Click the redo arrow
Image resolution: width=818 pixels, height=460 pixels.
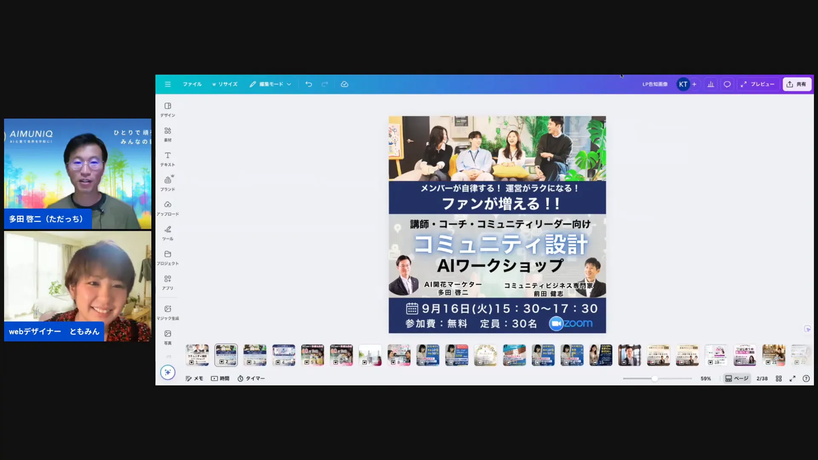pyautogui.click(x=325, y=84)
